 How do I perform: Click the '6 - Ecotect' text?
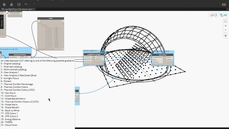[6, 81]
